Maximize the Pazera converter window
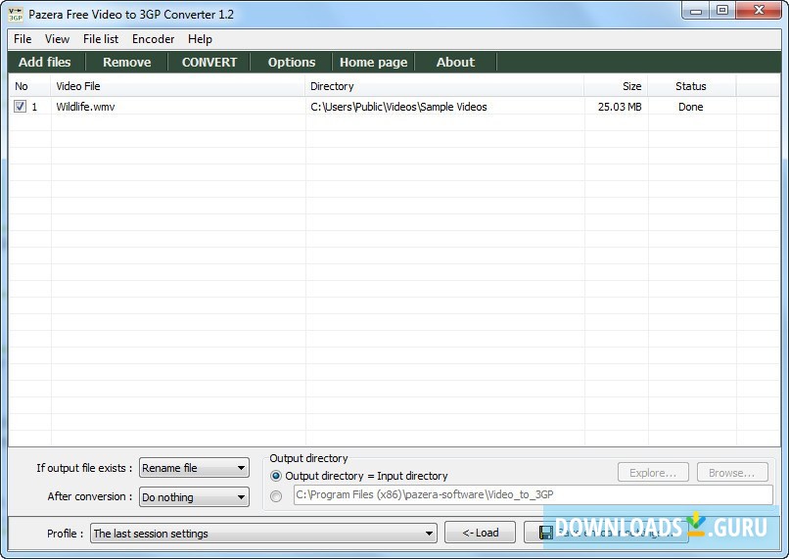Image resolution: width=789 pixels, height=559 pixels. click(722, 11)
